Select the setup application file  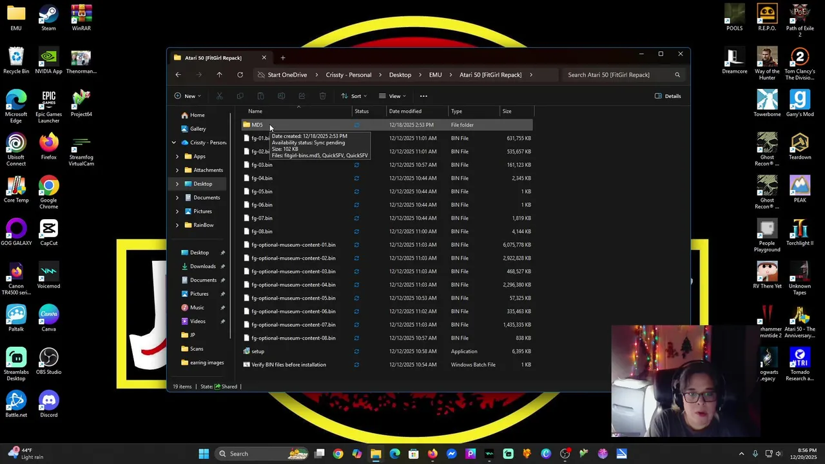[387, 351]
